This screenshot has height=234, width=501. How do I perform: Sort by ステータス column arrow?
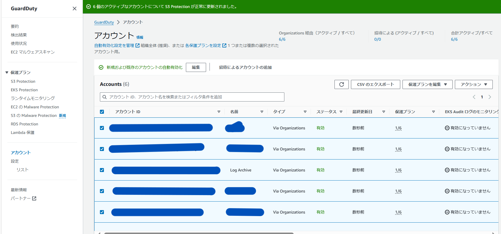tap(341, 112)
